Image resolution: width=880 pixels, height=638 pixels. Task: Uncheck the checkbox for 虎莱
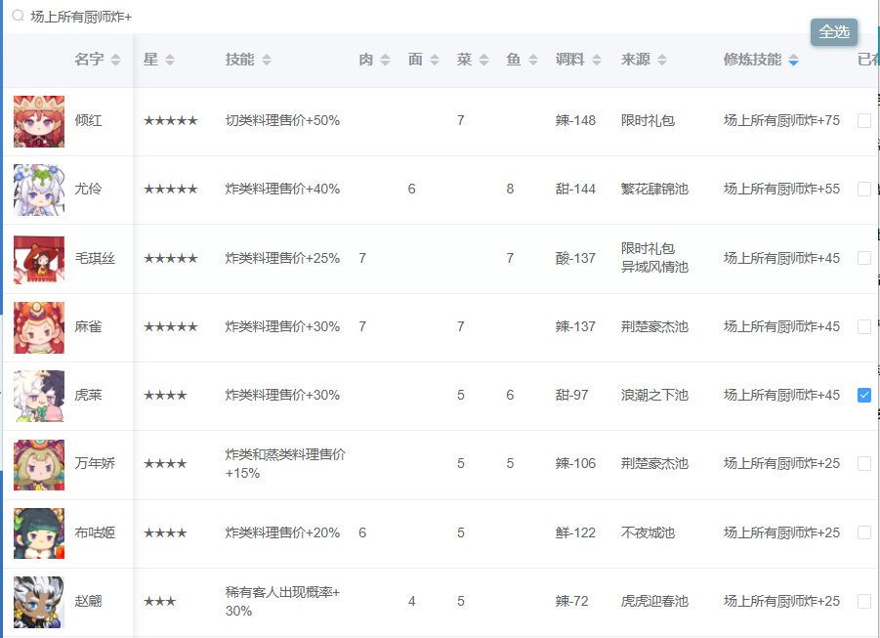pyautogui.click(x=864, y=396)
